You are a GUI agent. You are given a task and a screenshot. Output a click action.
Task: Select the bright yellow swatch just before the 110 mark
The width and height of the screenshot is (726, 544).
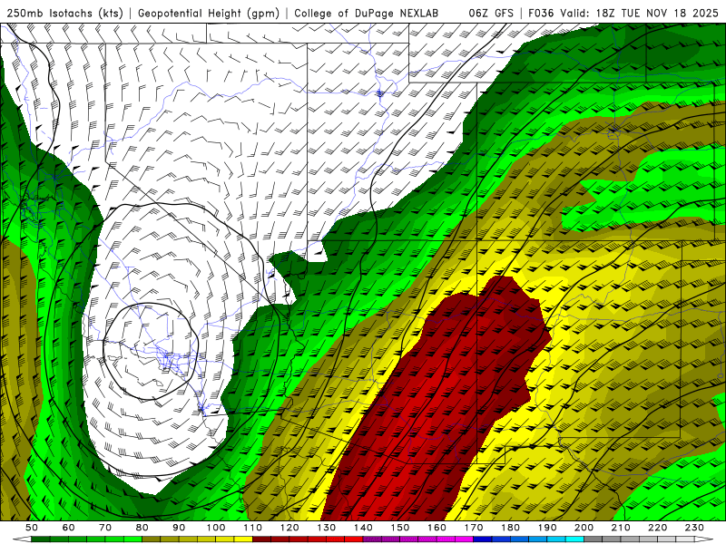point(243,539)
